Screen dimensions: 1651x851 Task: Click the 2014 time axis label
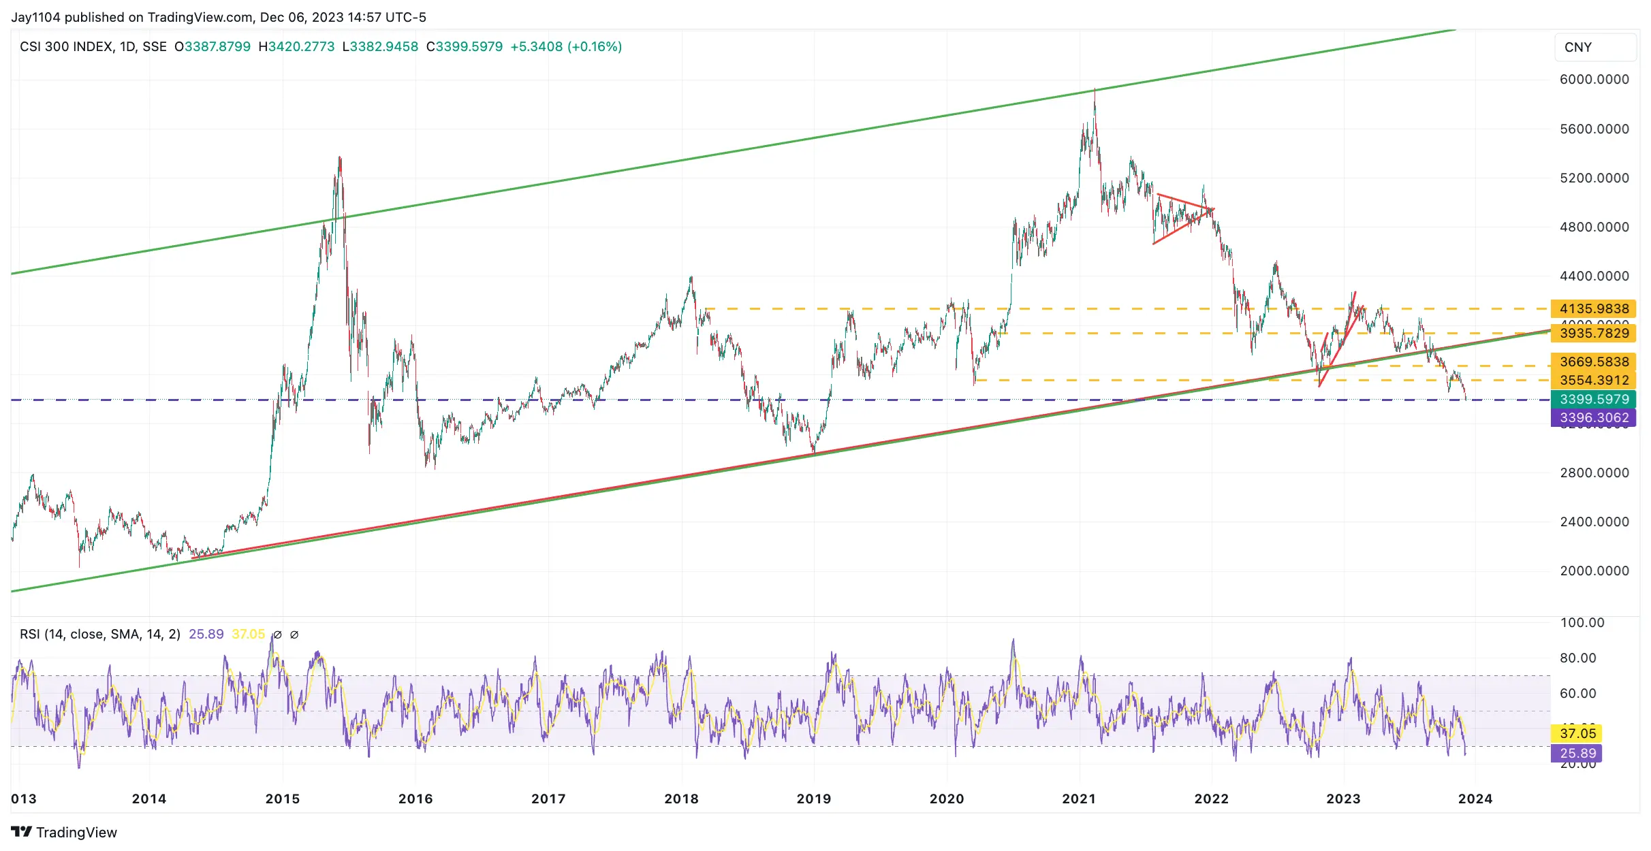coord(149,799)
